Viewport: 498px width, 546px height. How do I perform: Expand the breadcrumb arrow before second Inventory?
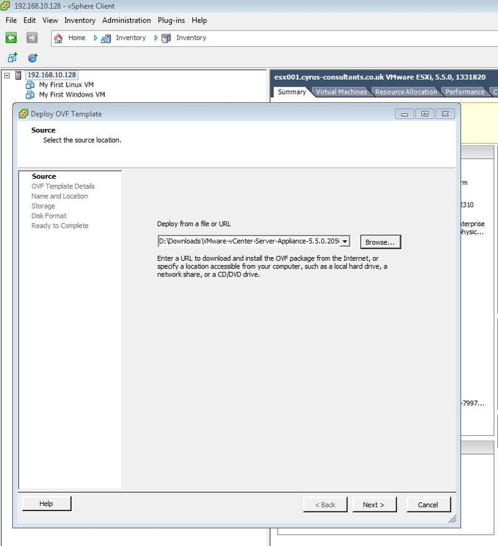156,38
